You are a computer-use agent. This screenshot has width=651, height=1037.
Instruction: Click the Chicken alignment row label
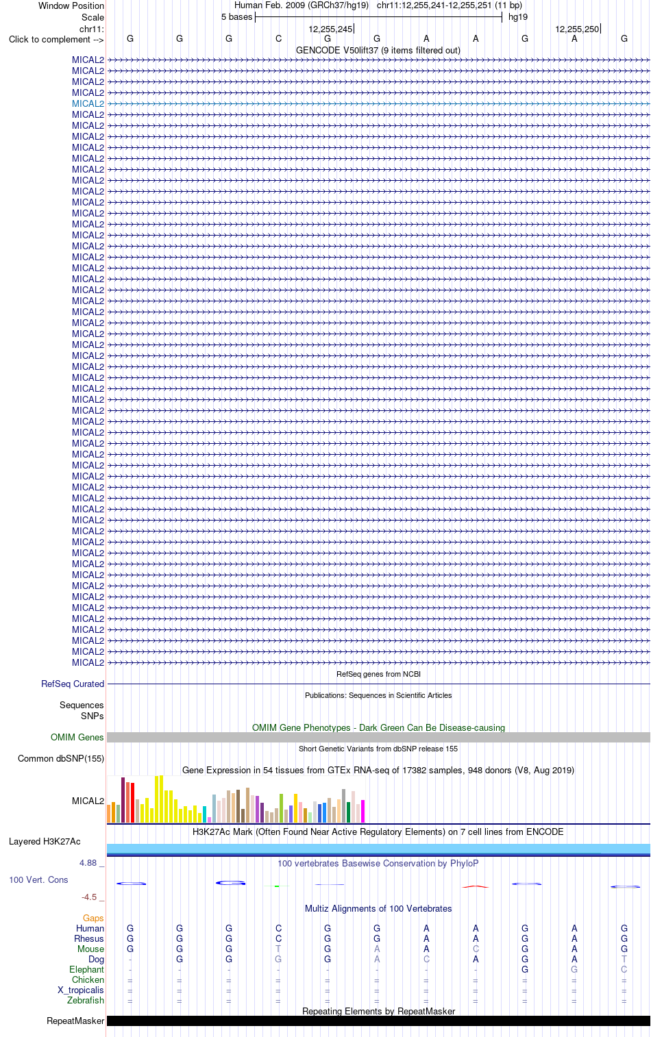[88, 979]
